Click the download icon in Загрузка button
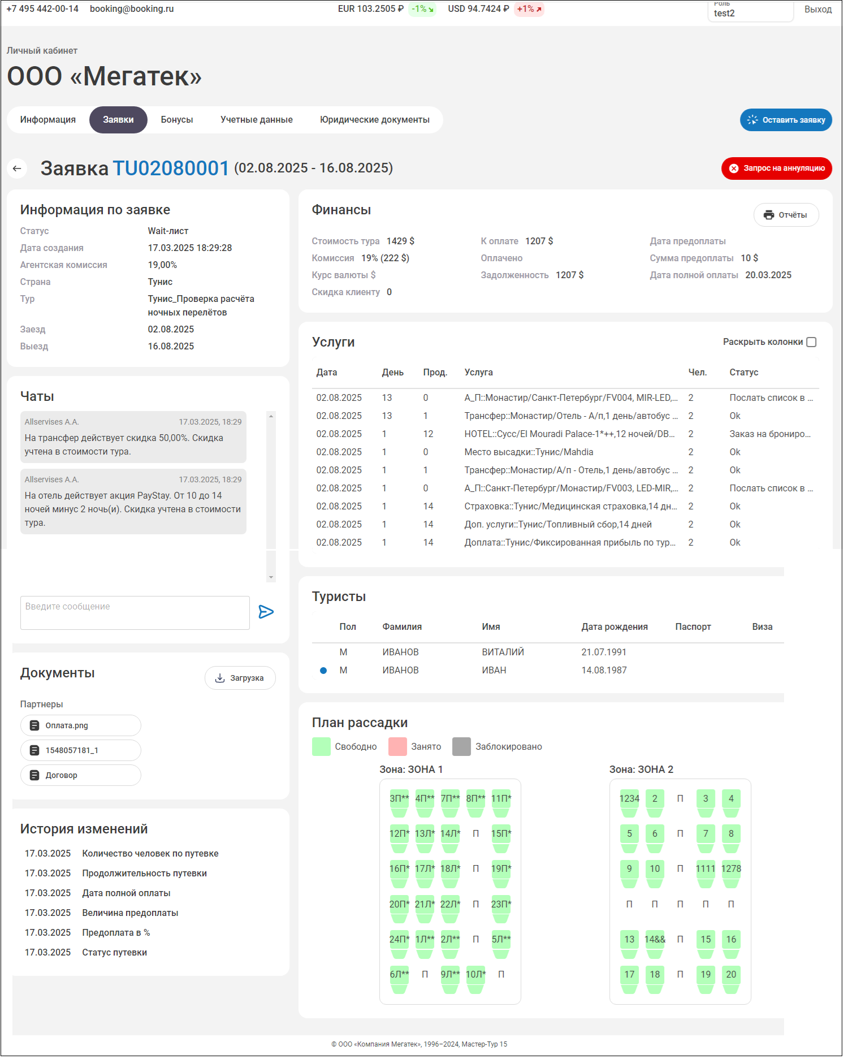The width and height of the screenshot is (844, 1059). point(220,678)
